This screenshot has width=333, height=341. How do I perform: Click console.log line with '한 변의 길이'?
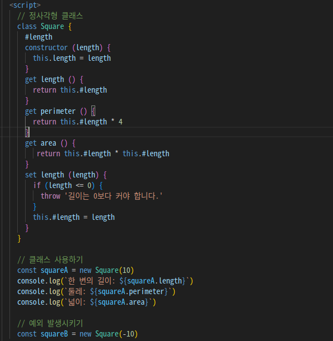pyautogui.click(x=105, y=281)
